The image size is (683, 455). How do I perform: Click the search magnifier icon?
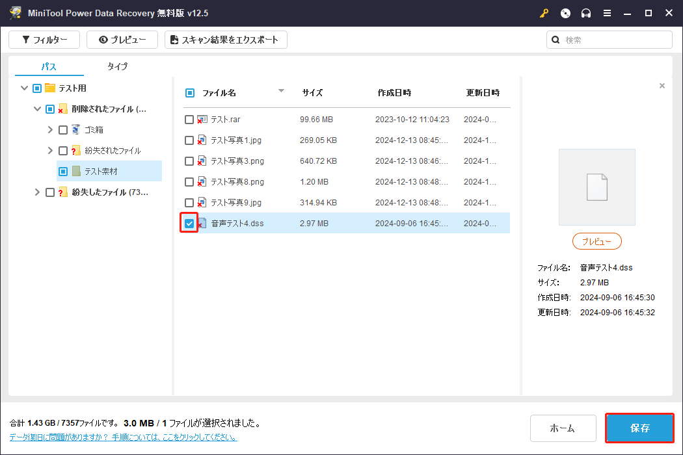556,40
